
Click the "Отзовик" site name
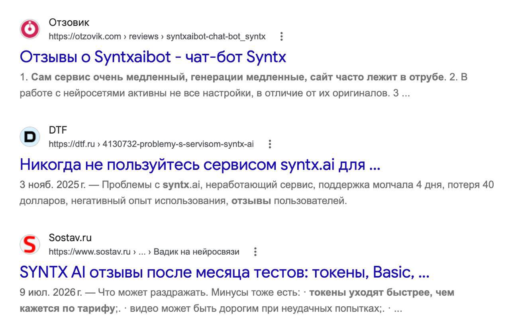[x=69, y=22]
